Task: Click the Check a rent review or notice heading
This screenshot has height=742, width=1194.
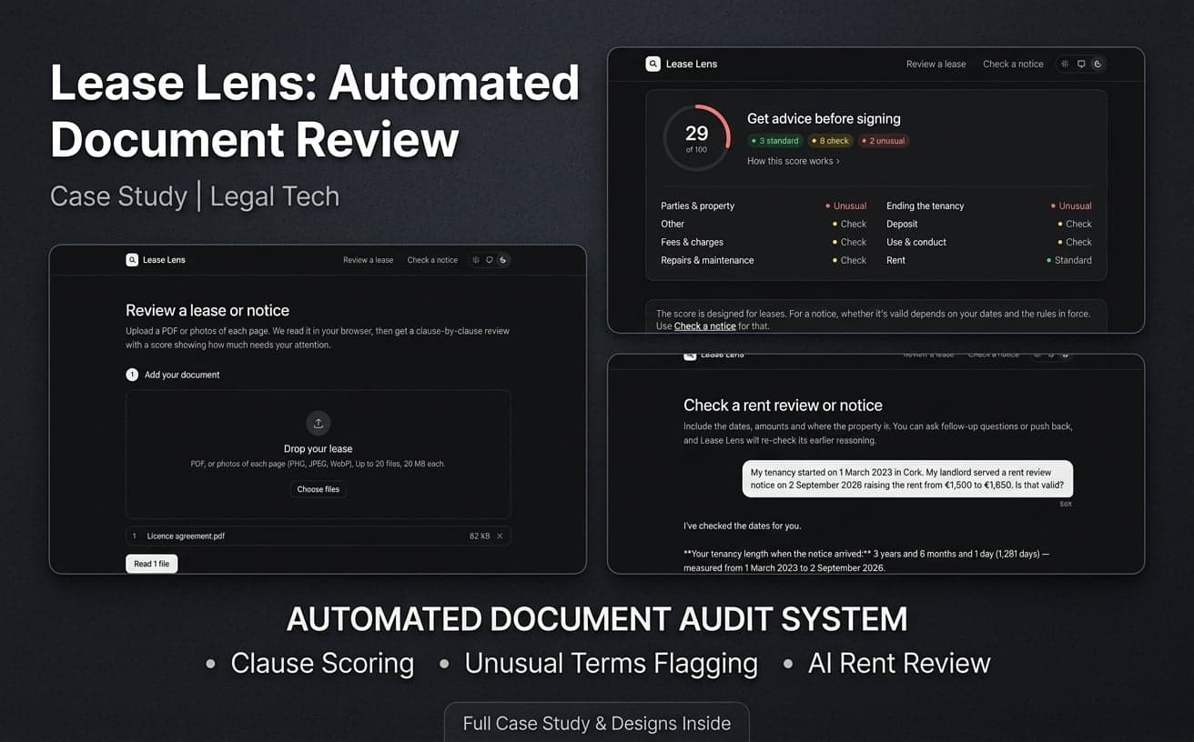Action: tap(783, 406)
